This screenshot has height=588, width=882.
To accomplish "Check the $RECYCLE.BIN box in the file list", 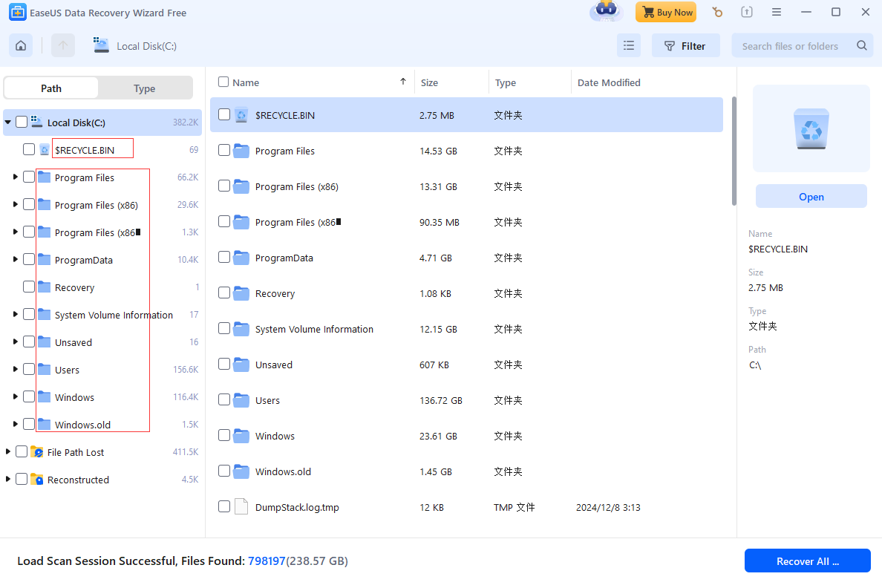I will pyautogui.click(x=224, y=115).
